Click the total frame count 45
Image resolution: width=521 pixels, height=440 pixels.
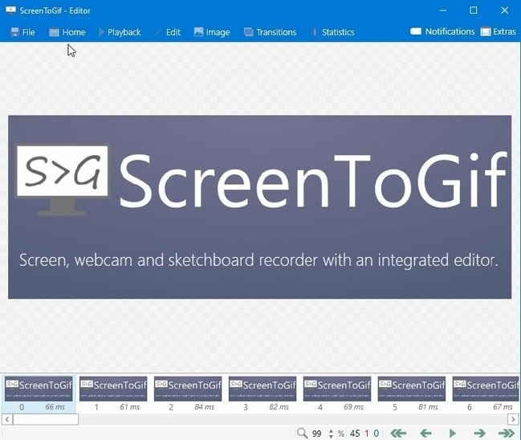point(355,434)
